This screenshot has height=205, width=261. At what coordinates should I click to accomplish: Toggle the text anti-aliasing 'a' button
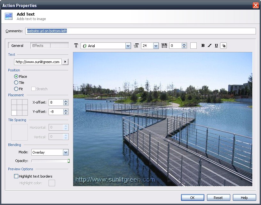pos(224,46)
